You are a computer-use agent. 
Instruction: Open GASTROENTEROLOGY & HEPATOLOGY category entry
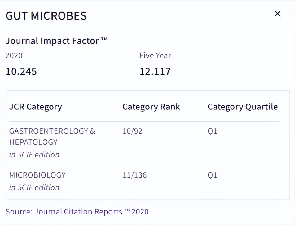click(x=52, y=136)
